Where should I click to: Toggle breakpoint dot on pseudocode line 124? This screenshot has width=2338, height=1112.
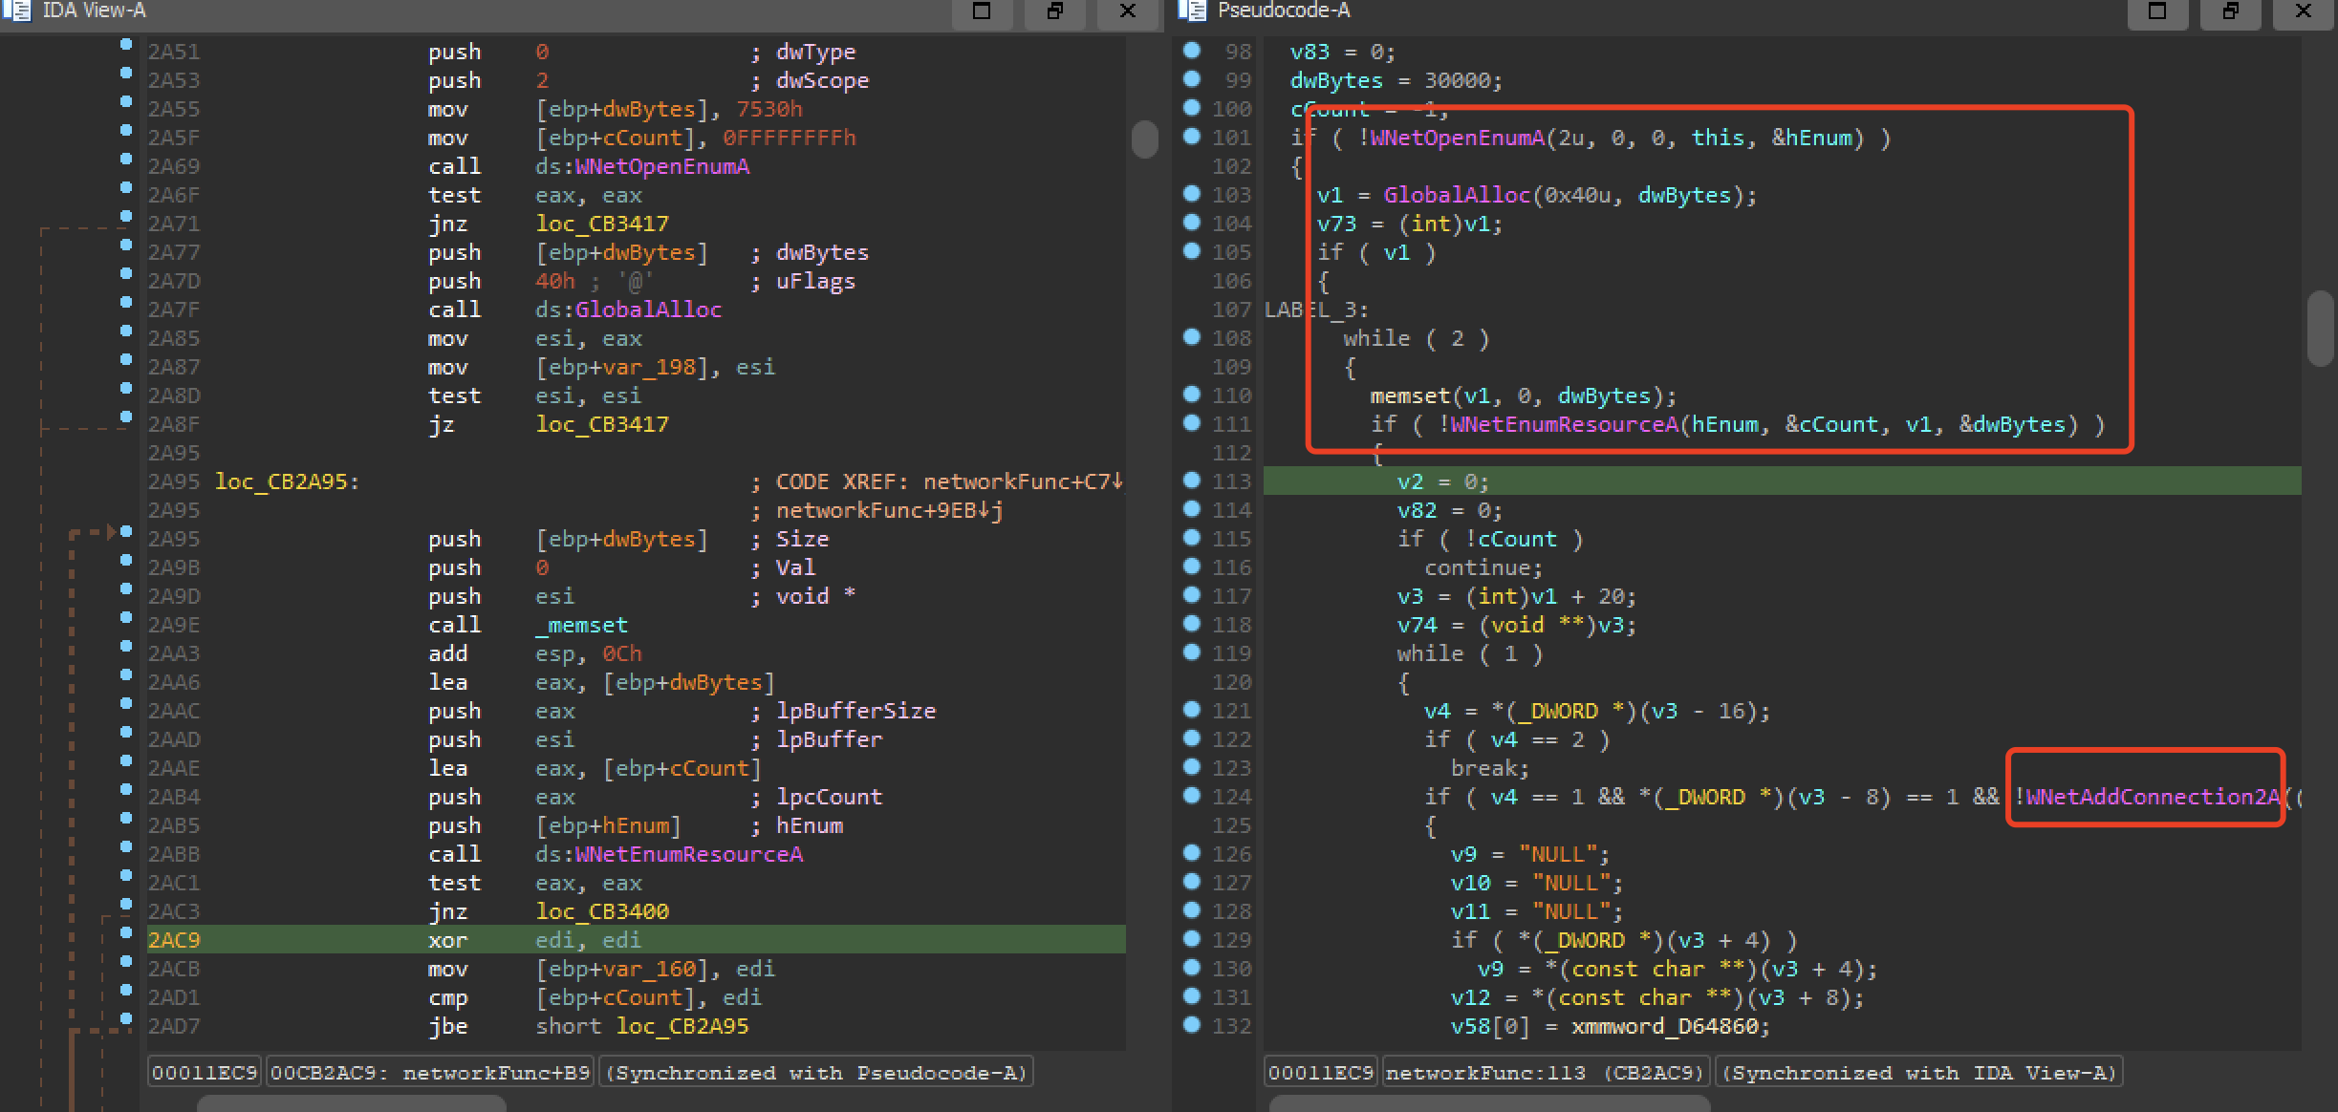1191,796
